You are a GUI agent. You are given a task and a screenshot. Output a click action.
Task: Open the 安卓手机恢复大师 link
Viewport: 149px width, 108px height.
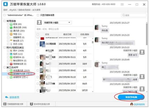pos(42,104)
